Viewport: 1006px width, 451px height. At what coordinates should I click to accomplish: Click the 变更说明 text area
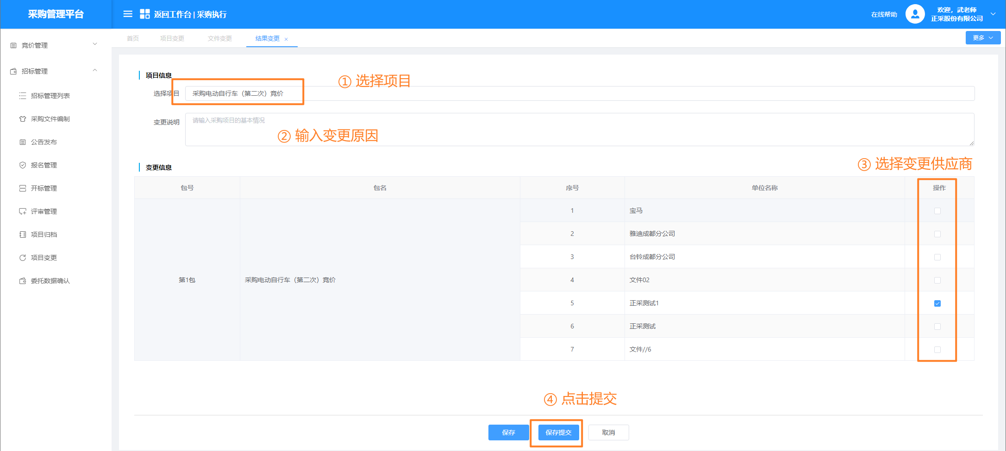579,130
